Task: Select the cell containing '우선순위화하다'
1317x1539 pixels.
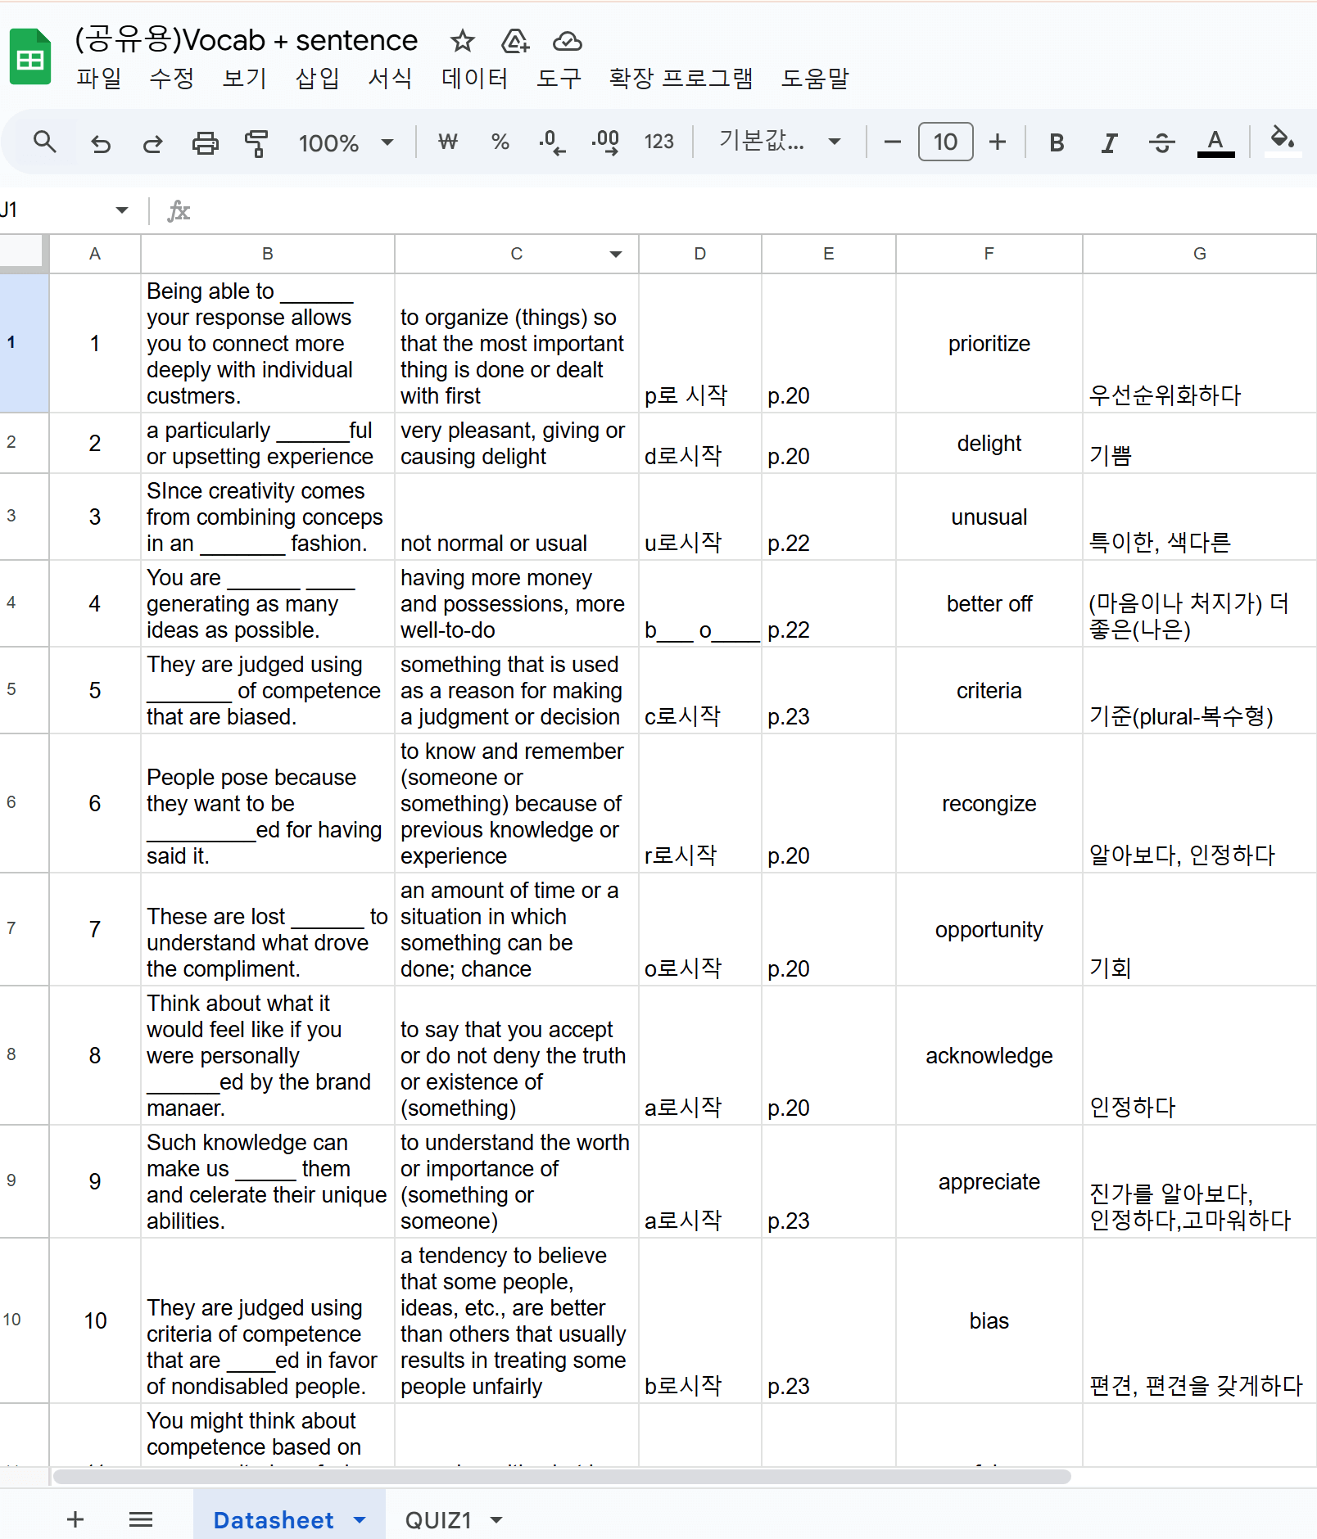Action: pyautogui.click(x=1200, y=343)
